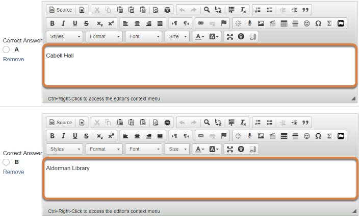Click resize handle of answer A editor

353,99
